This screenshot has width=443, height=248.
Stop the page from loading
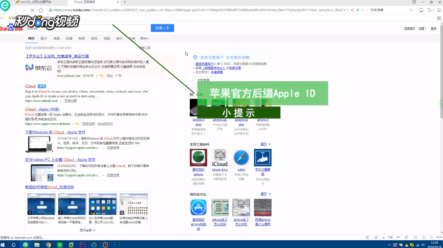pyautogui.click(x=32, y=10)
